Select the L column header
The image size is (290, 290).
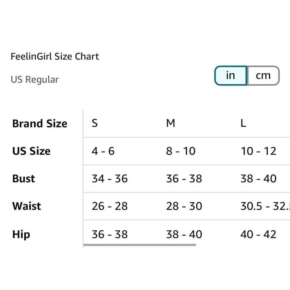[244, 123]
